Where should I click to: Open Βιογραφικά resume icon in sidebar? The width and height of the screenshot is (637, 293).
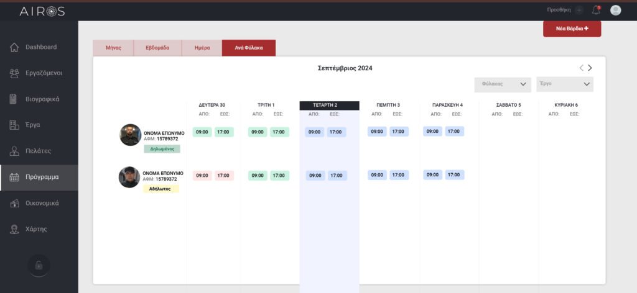click(x=14, y=99)
